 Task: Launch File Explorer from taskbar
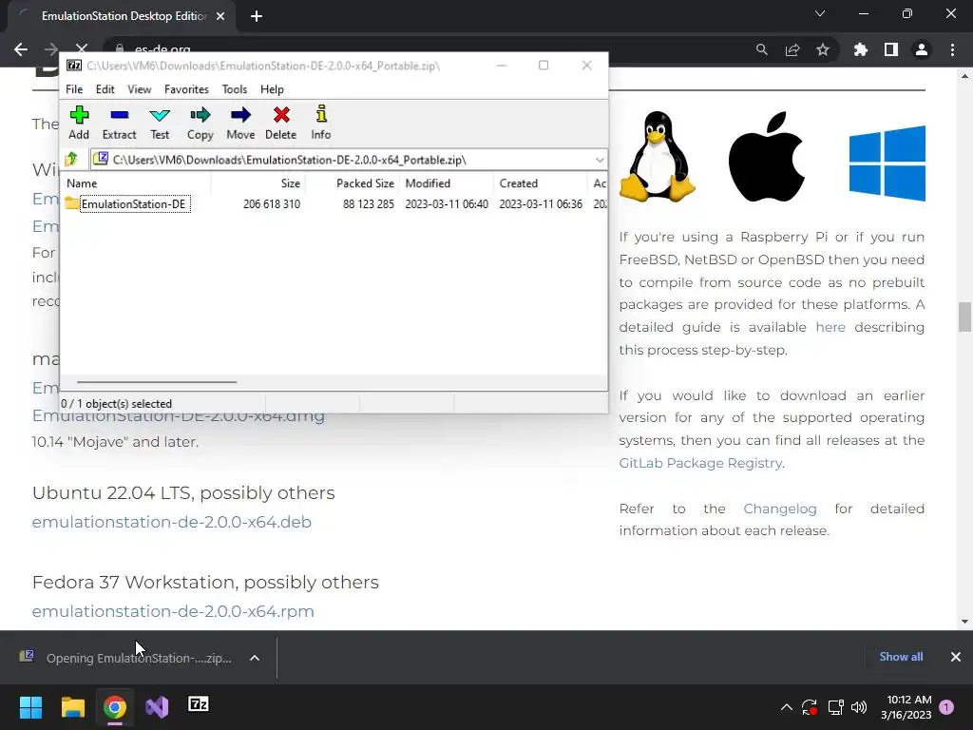click(72, 707)
